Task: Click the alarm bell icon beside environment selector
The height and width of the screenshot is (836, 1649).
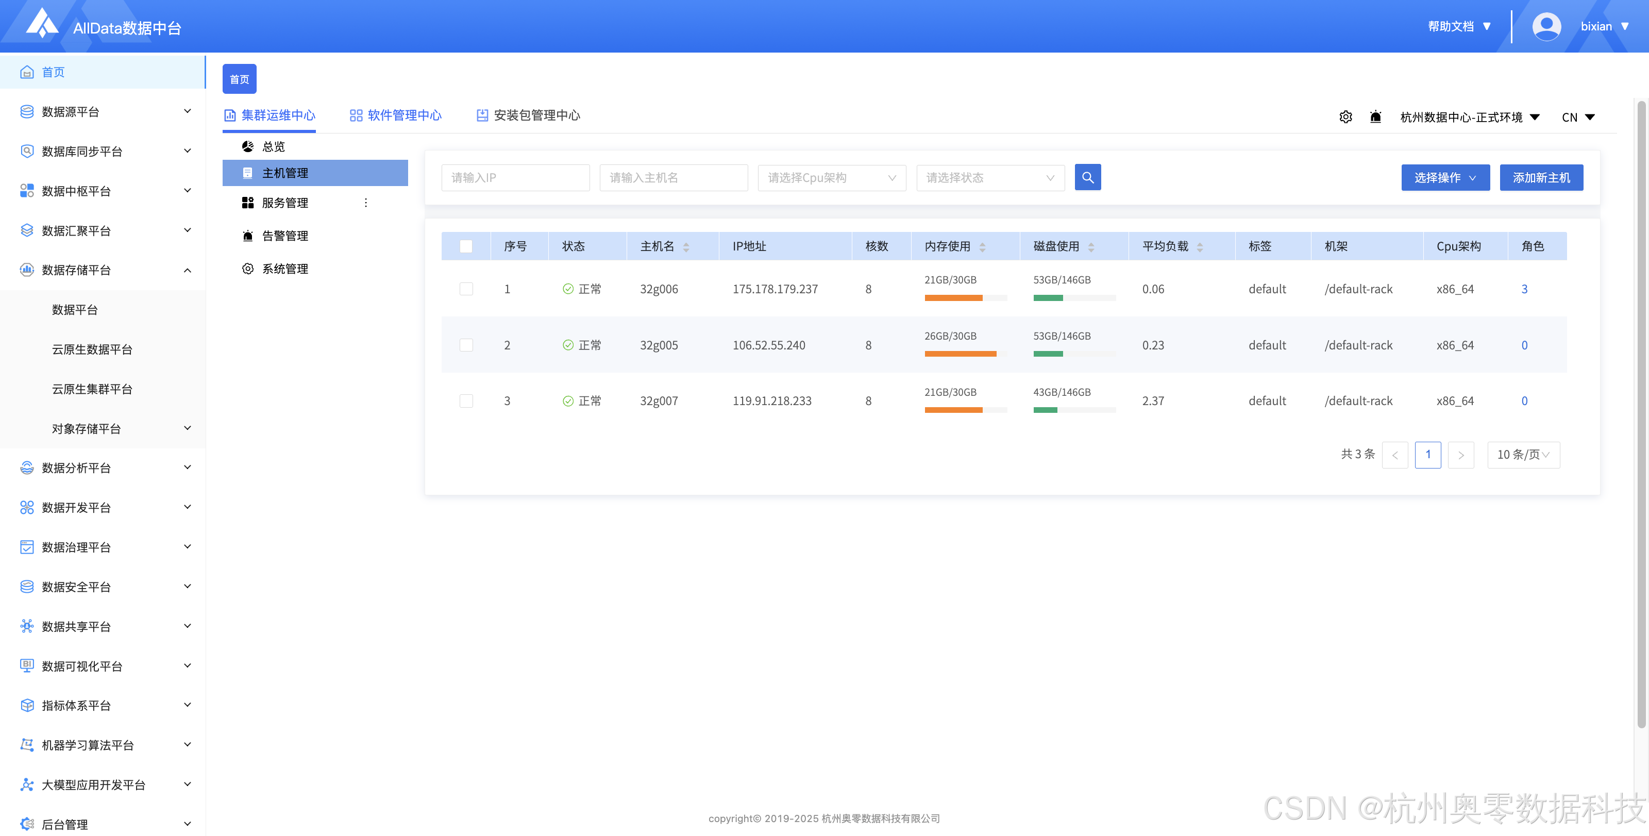Action: (x=1375, y=117)
